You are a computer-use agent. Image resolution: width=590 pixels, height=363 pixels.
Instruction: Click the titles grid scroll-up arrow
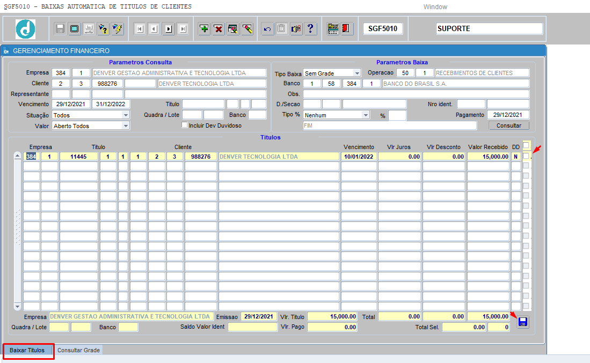[18, 156]
